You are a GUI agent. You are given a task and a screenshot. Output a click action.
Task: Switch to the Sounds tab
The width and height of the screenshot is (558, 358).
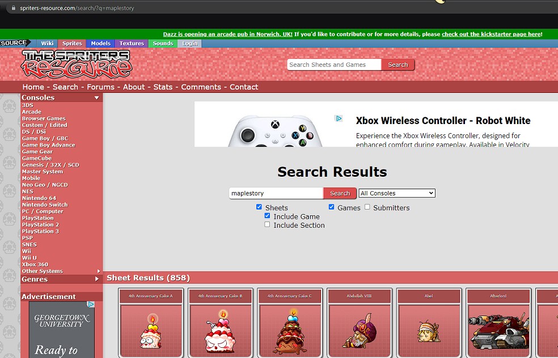coord(163,44)
